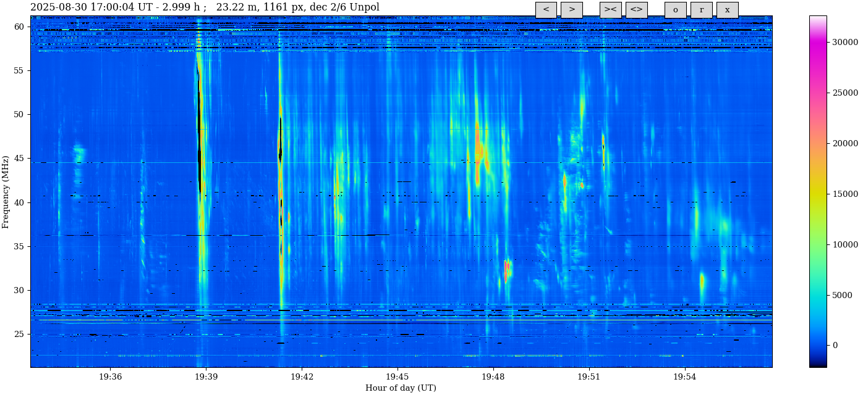This screenshot has width=863, height=395.
Task: Click the red burst near 19:48 at 32 MHz
Action: tap(506, 270)
